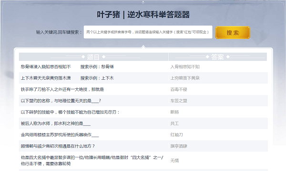
Task: Select answer 车亚之盟
Action: [x=179, y=101]
